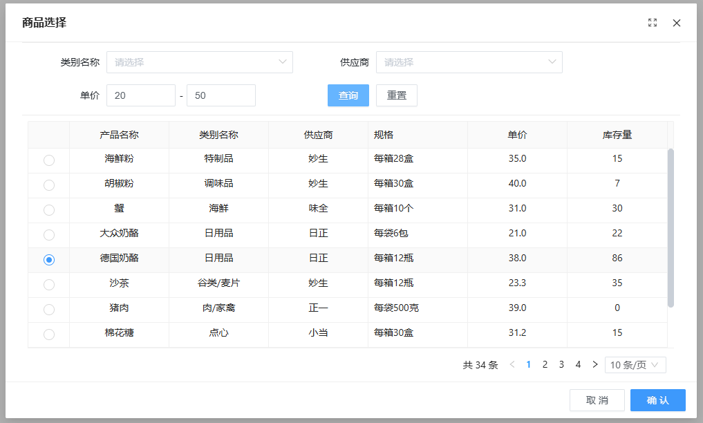This screenshot has height=423, width=703.
Task: Close the 商品选择 dialog with X icon
Action: tap(677, 23)
